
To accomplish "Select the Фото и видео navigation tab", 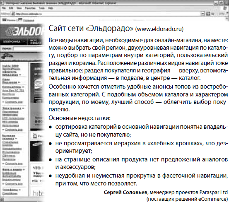I will (35, 41).
